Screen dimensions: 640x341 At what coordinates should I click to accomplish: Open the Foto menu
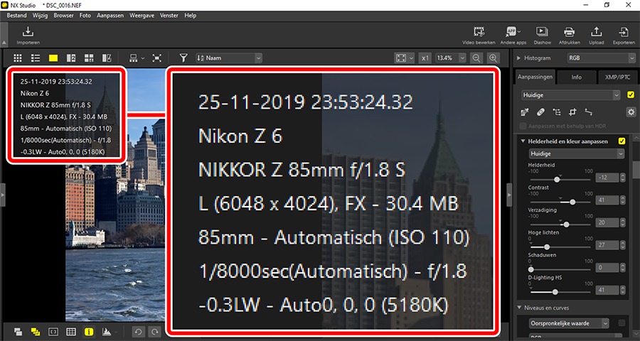tap(85, 16)
